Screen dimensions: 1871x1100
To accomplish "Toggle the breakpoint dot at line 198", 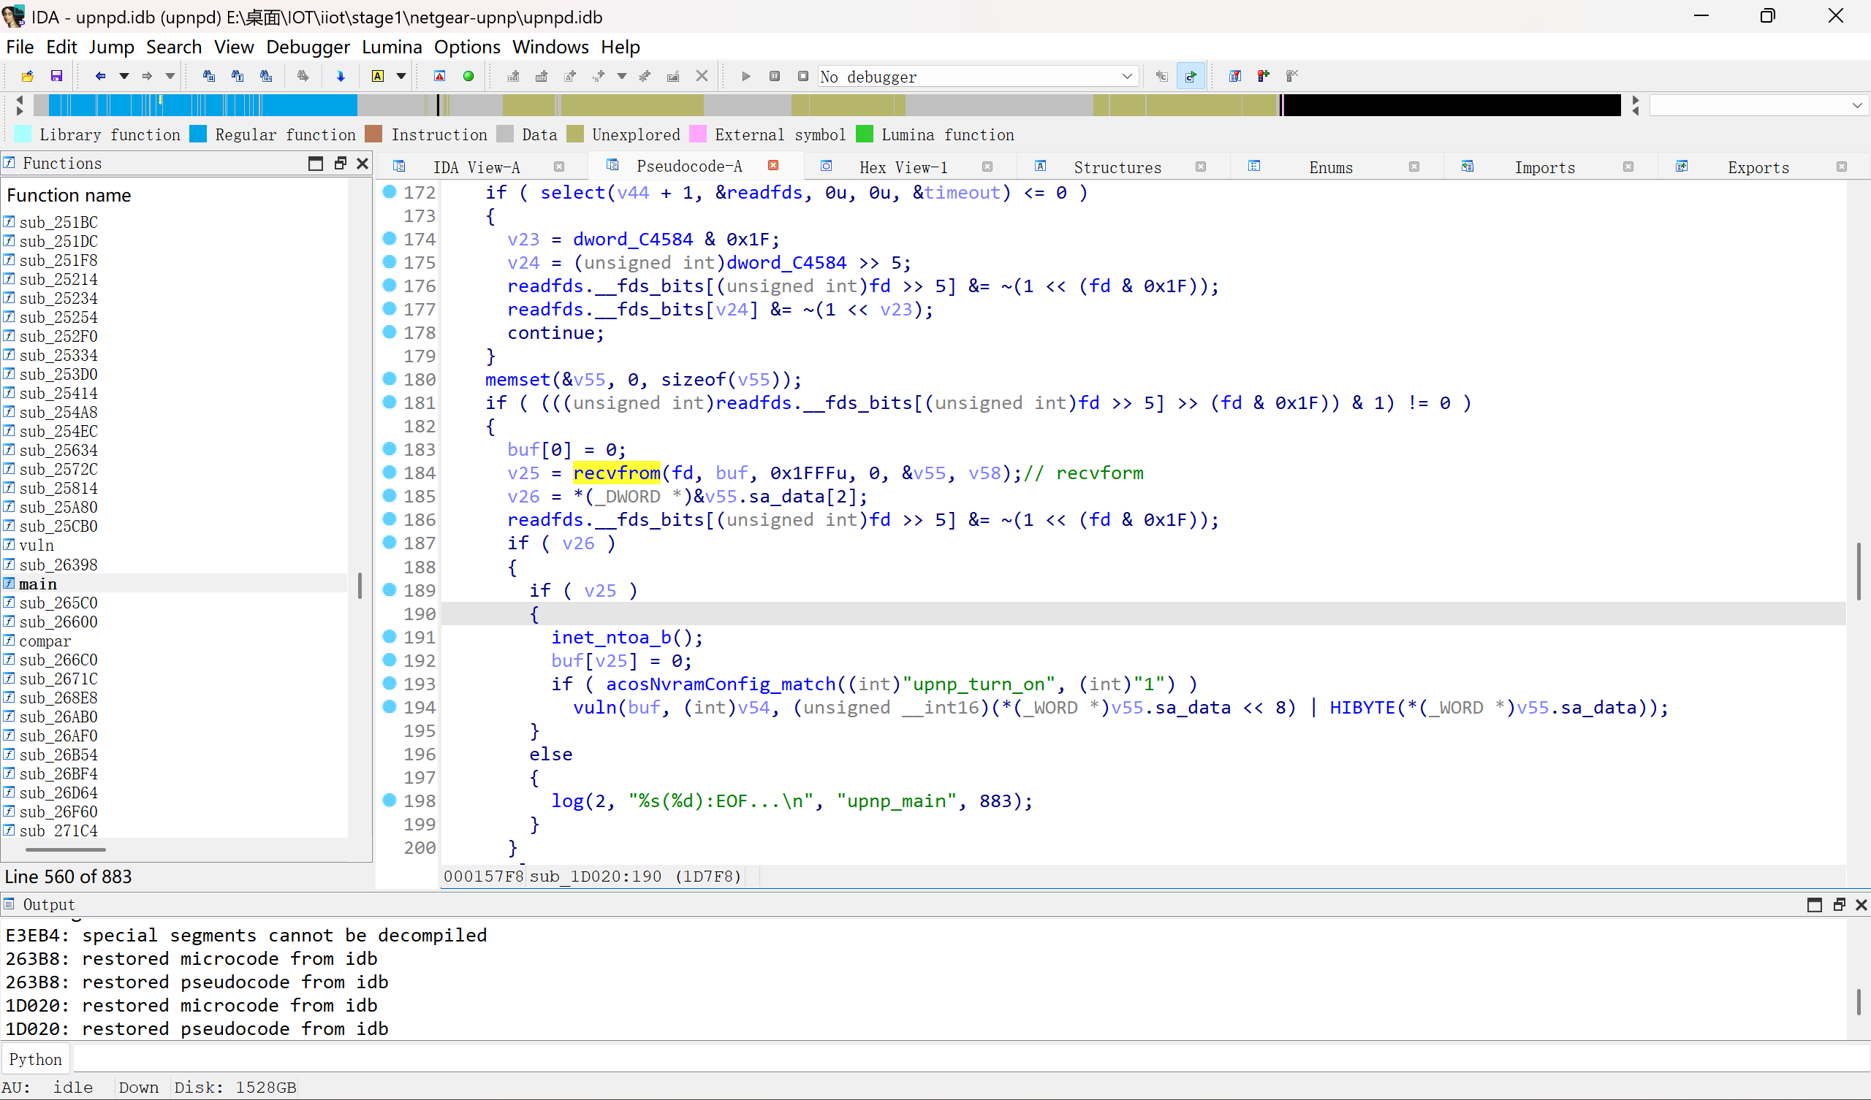I will pos(389,799).
